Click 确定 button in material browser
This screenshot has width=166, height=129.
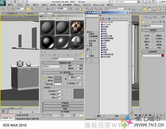(99, 116)
